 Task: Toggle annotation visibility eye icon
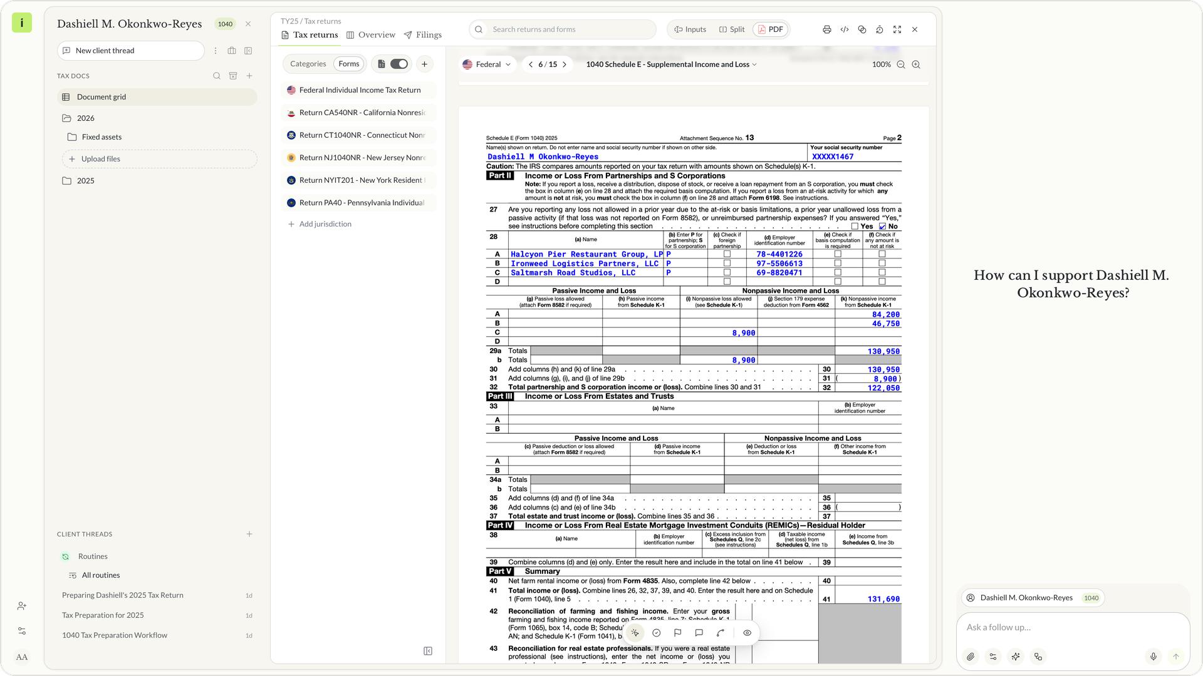click(747, 633)
